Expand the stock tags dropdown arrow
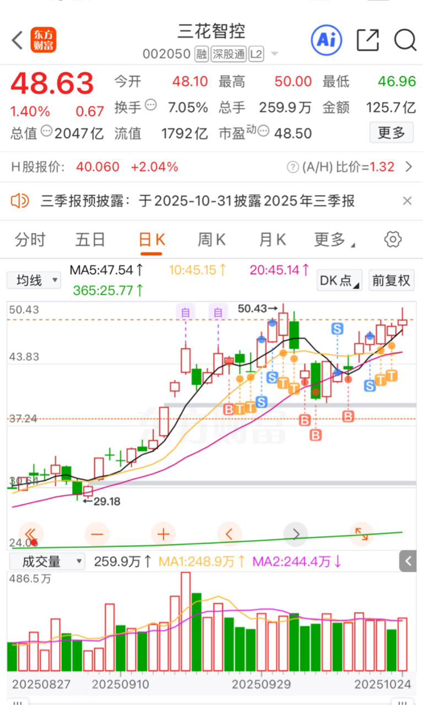 click(x=274, y=54)
